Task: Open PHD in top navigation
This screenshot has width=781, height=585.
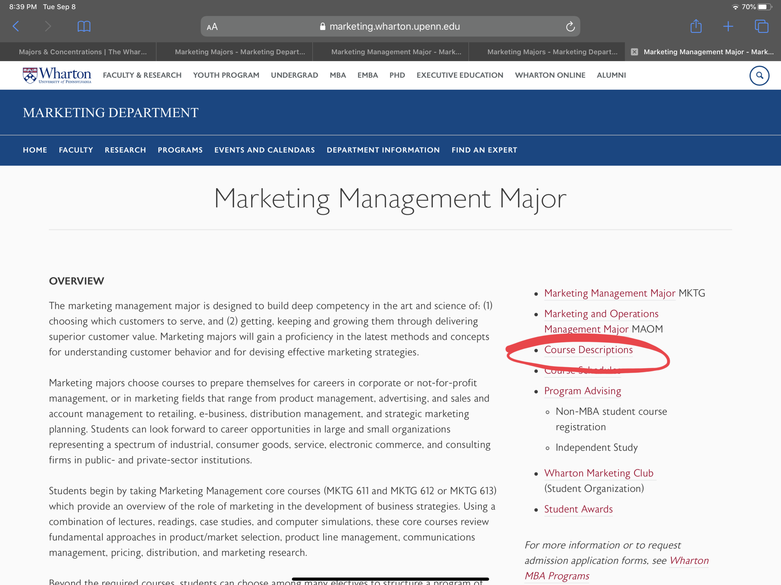Action: 397,75
